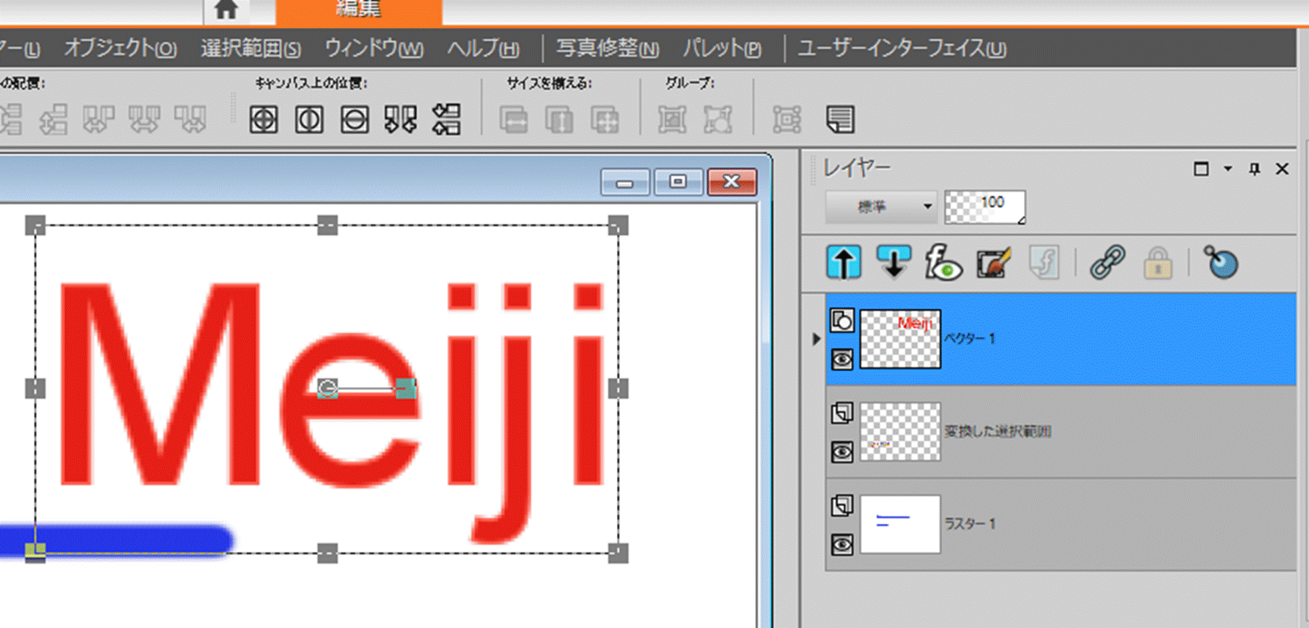Screen dimensions: 1309x628
Task: Click the edit selection brush icon
Action: [x=993, y=262]
